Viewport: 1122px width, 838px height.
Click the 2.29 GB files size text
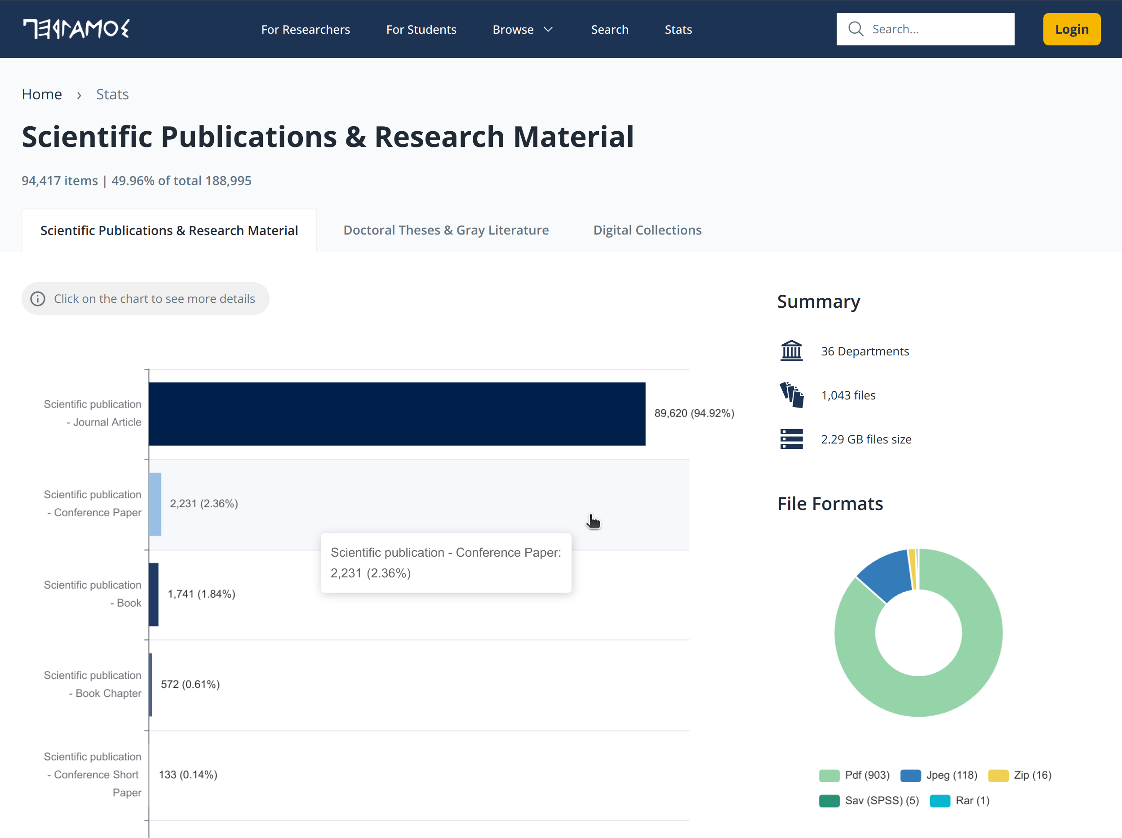click(x=866, y=439)
